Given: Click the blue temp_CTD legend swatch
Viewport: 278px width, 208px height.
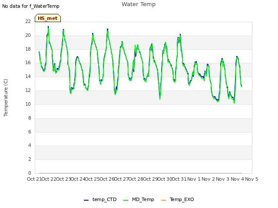Looking at the screenshot, I should pos(86,200).
